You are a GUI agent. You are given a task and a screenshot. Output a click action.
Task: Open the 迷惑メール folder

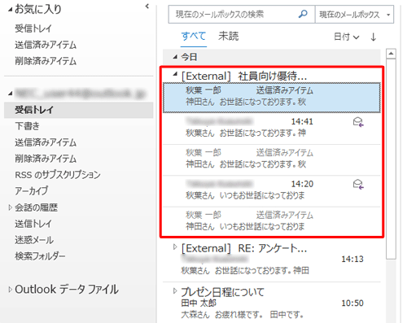tap(34, 240)
